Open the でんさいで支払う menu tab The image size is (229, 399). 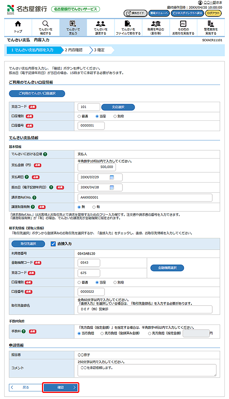[73, 27]
